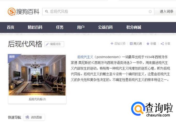Click the 词条图册 album icon
The height and width of the screenshot is (123, 176).
pos(27,117)
